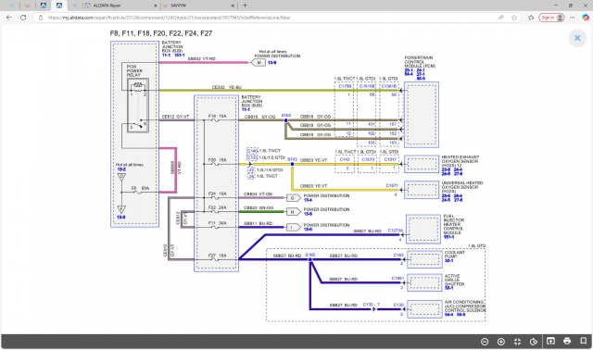Screen dimensions: 593x350
Task: Click connector C1273A label
Action: 396,231
